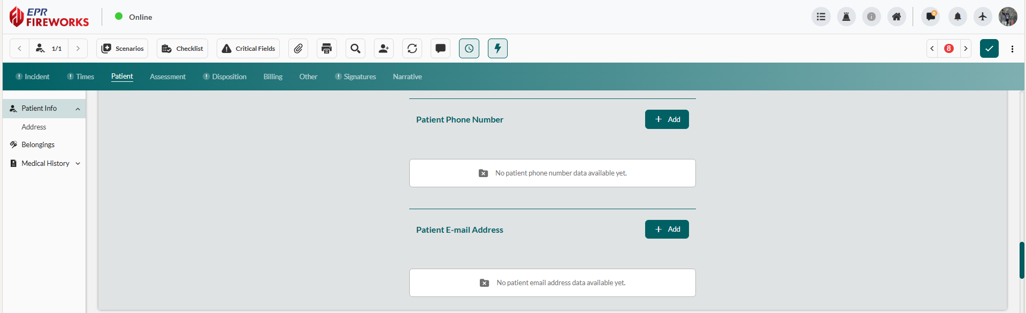1026x313 pixels.
Task: Open notifications bell icon
Action: [958, 17]
